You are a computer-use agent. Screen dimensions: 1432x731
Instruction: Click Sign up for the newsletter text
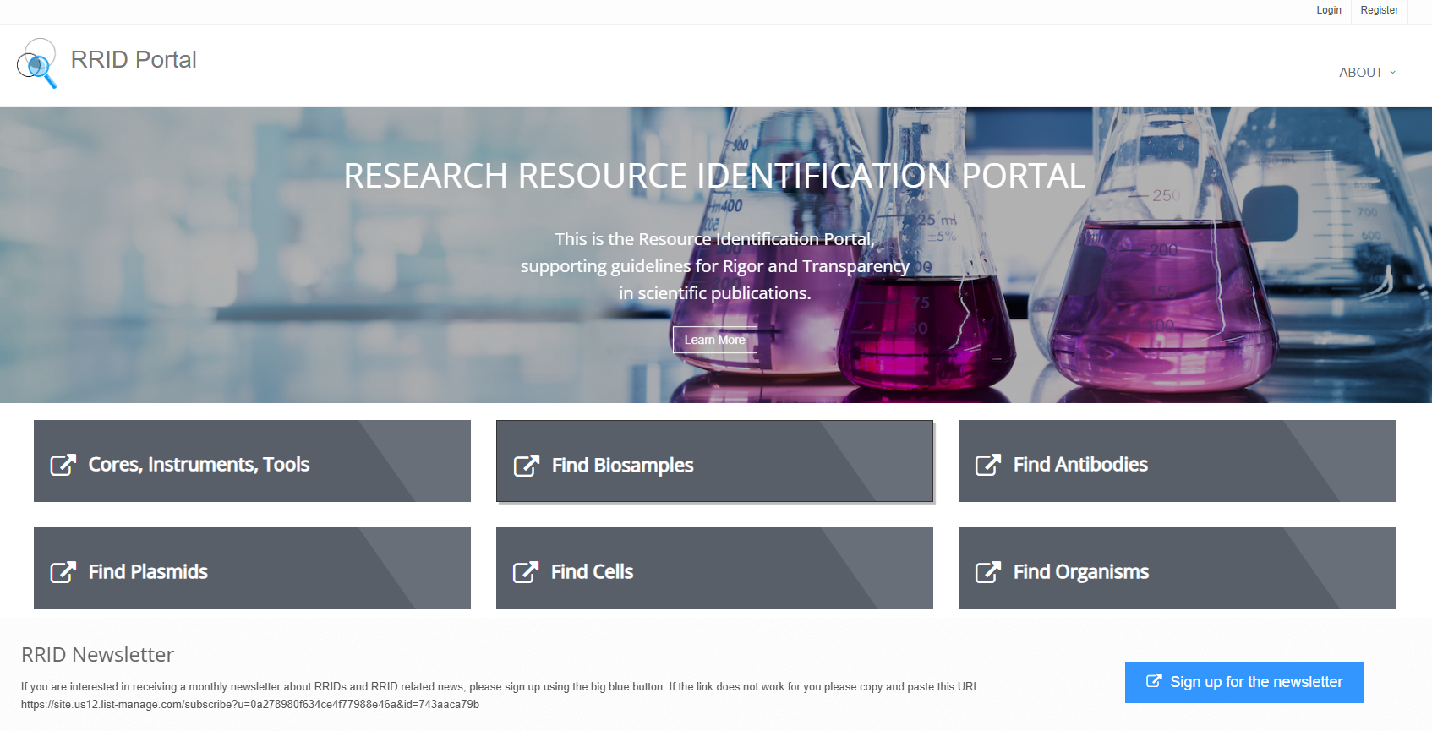click(1256, 682)
